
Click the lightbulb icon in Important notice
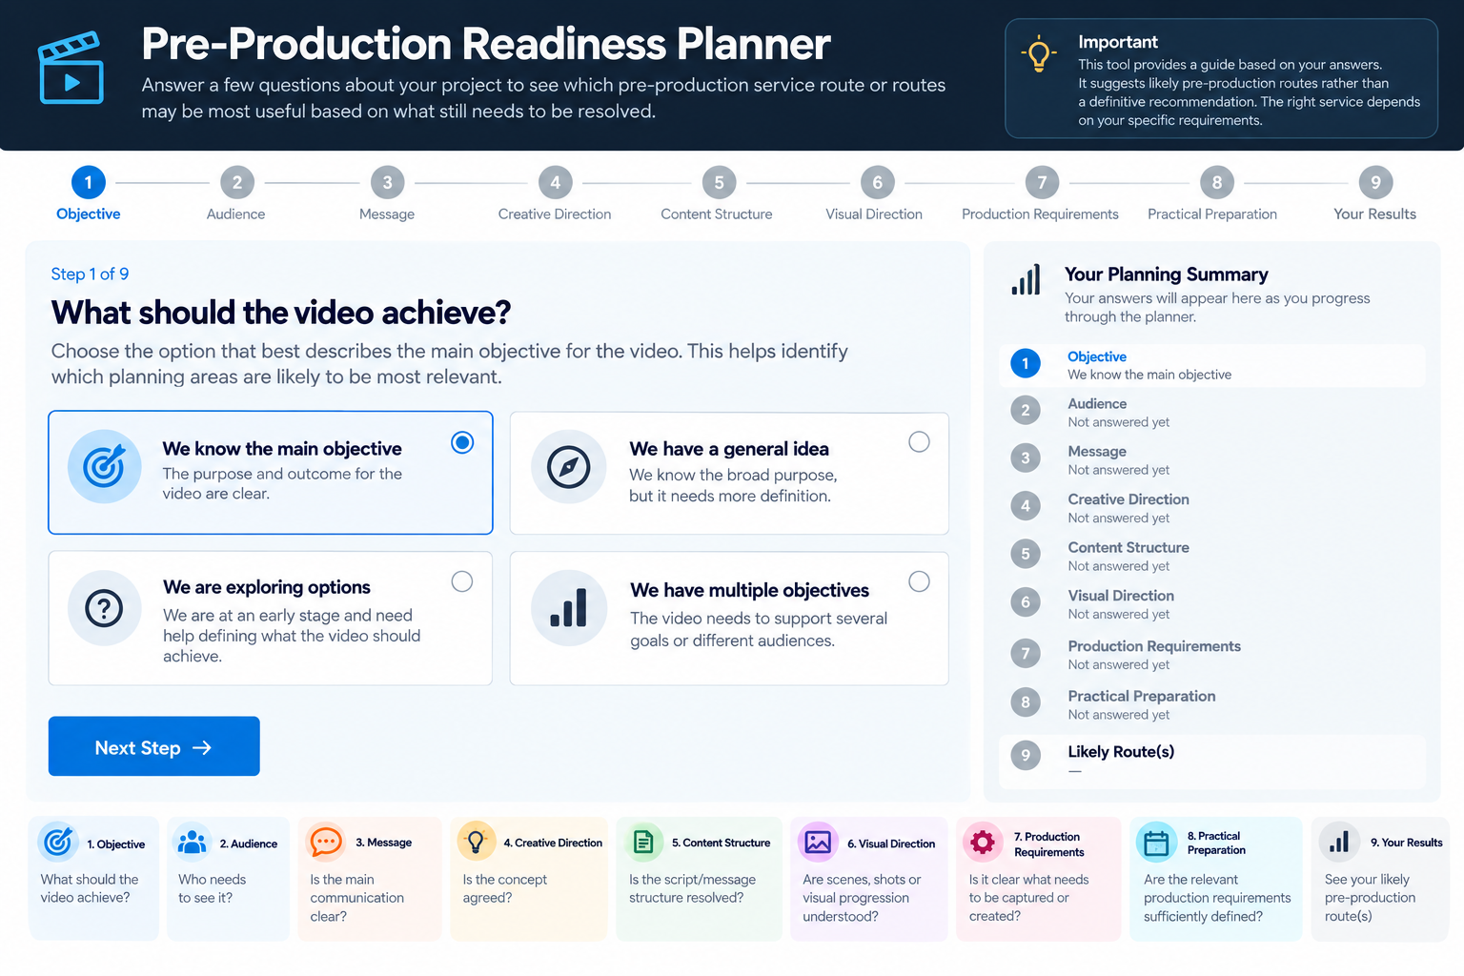tap(1039, 54)
